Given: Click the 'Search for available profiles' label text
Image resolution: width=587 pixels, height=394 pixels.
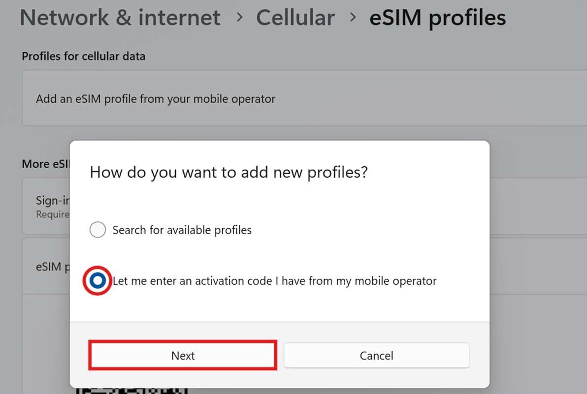Looking at the screenshot, I should pos(182,230).
